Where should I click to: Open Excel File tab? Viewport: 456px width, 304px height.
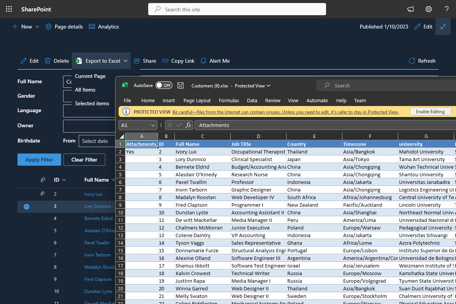click(127, 101)
